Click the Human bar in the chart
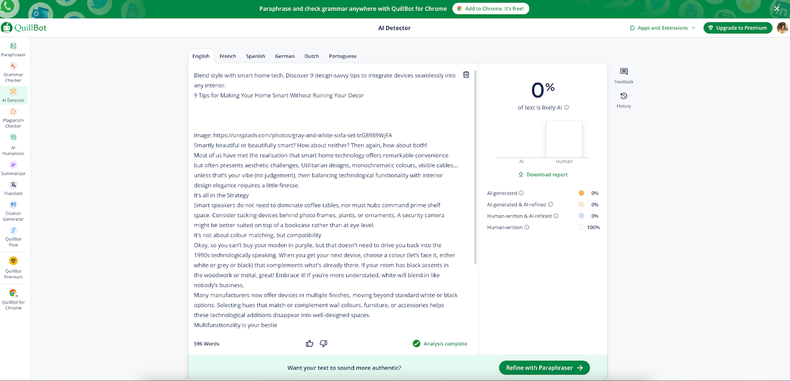This screenshot has height=381, width=790. tap(564, 139)
